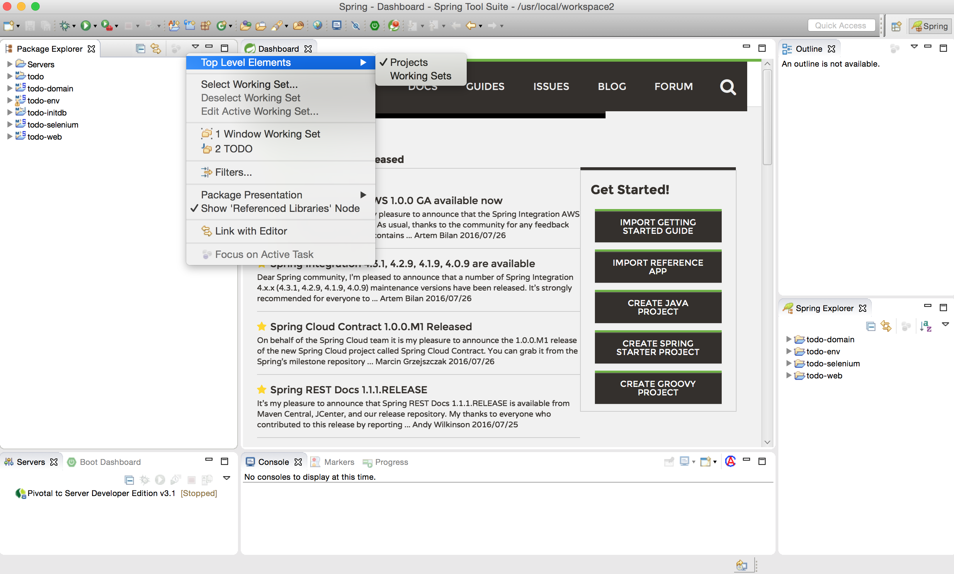954x574 pixels.
Task: Open Package Presentation submenu
Action: tap(280, 195)
